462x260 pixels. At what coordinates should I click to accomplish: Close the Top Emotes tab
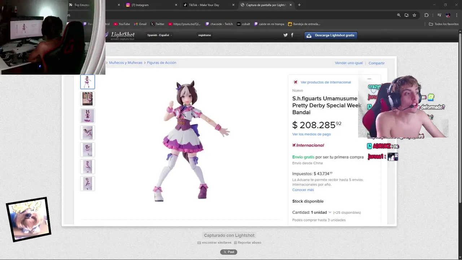(119, 5)
